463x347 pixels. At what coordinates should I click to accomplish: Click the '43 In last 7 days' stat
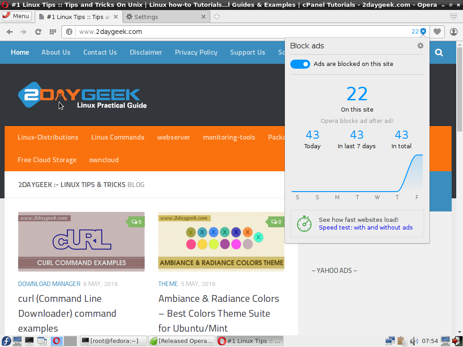pos(357,139)
